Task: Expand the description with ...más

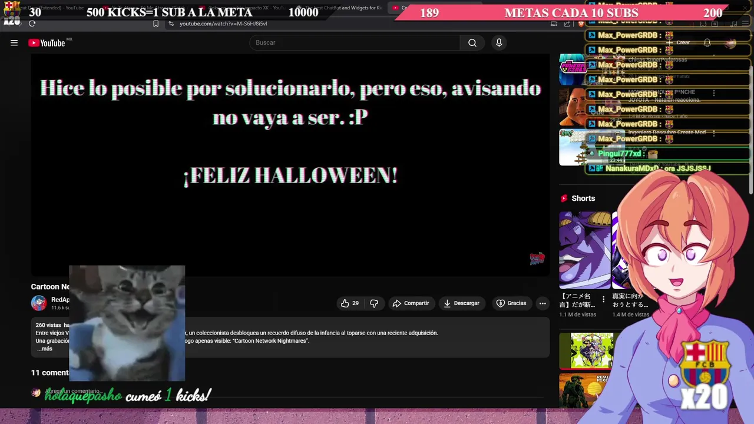Action: (45, 349)
